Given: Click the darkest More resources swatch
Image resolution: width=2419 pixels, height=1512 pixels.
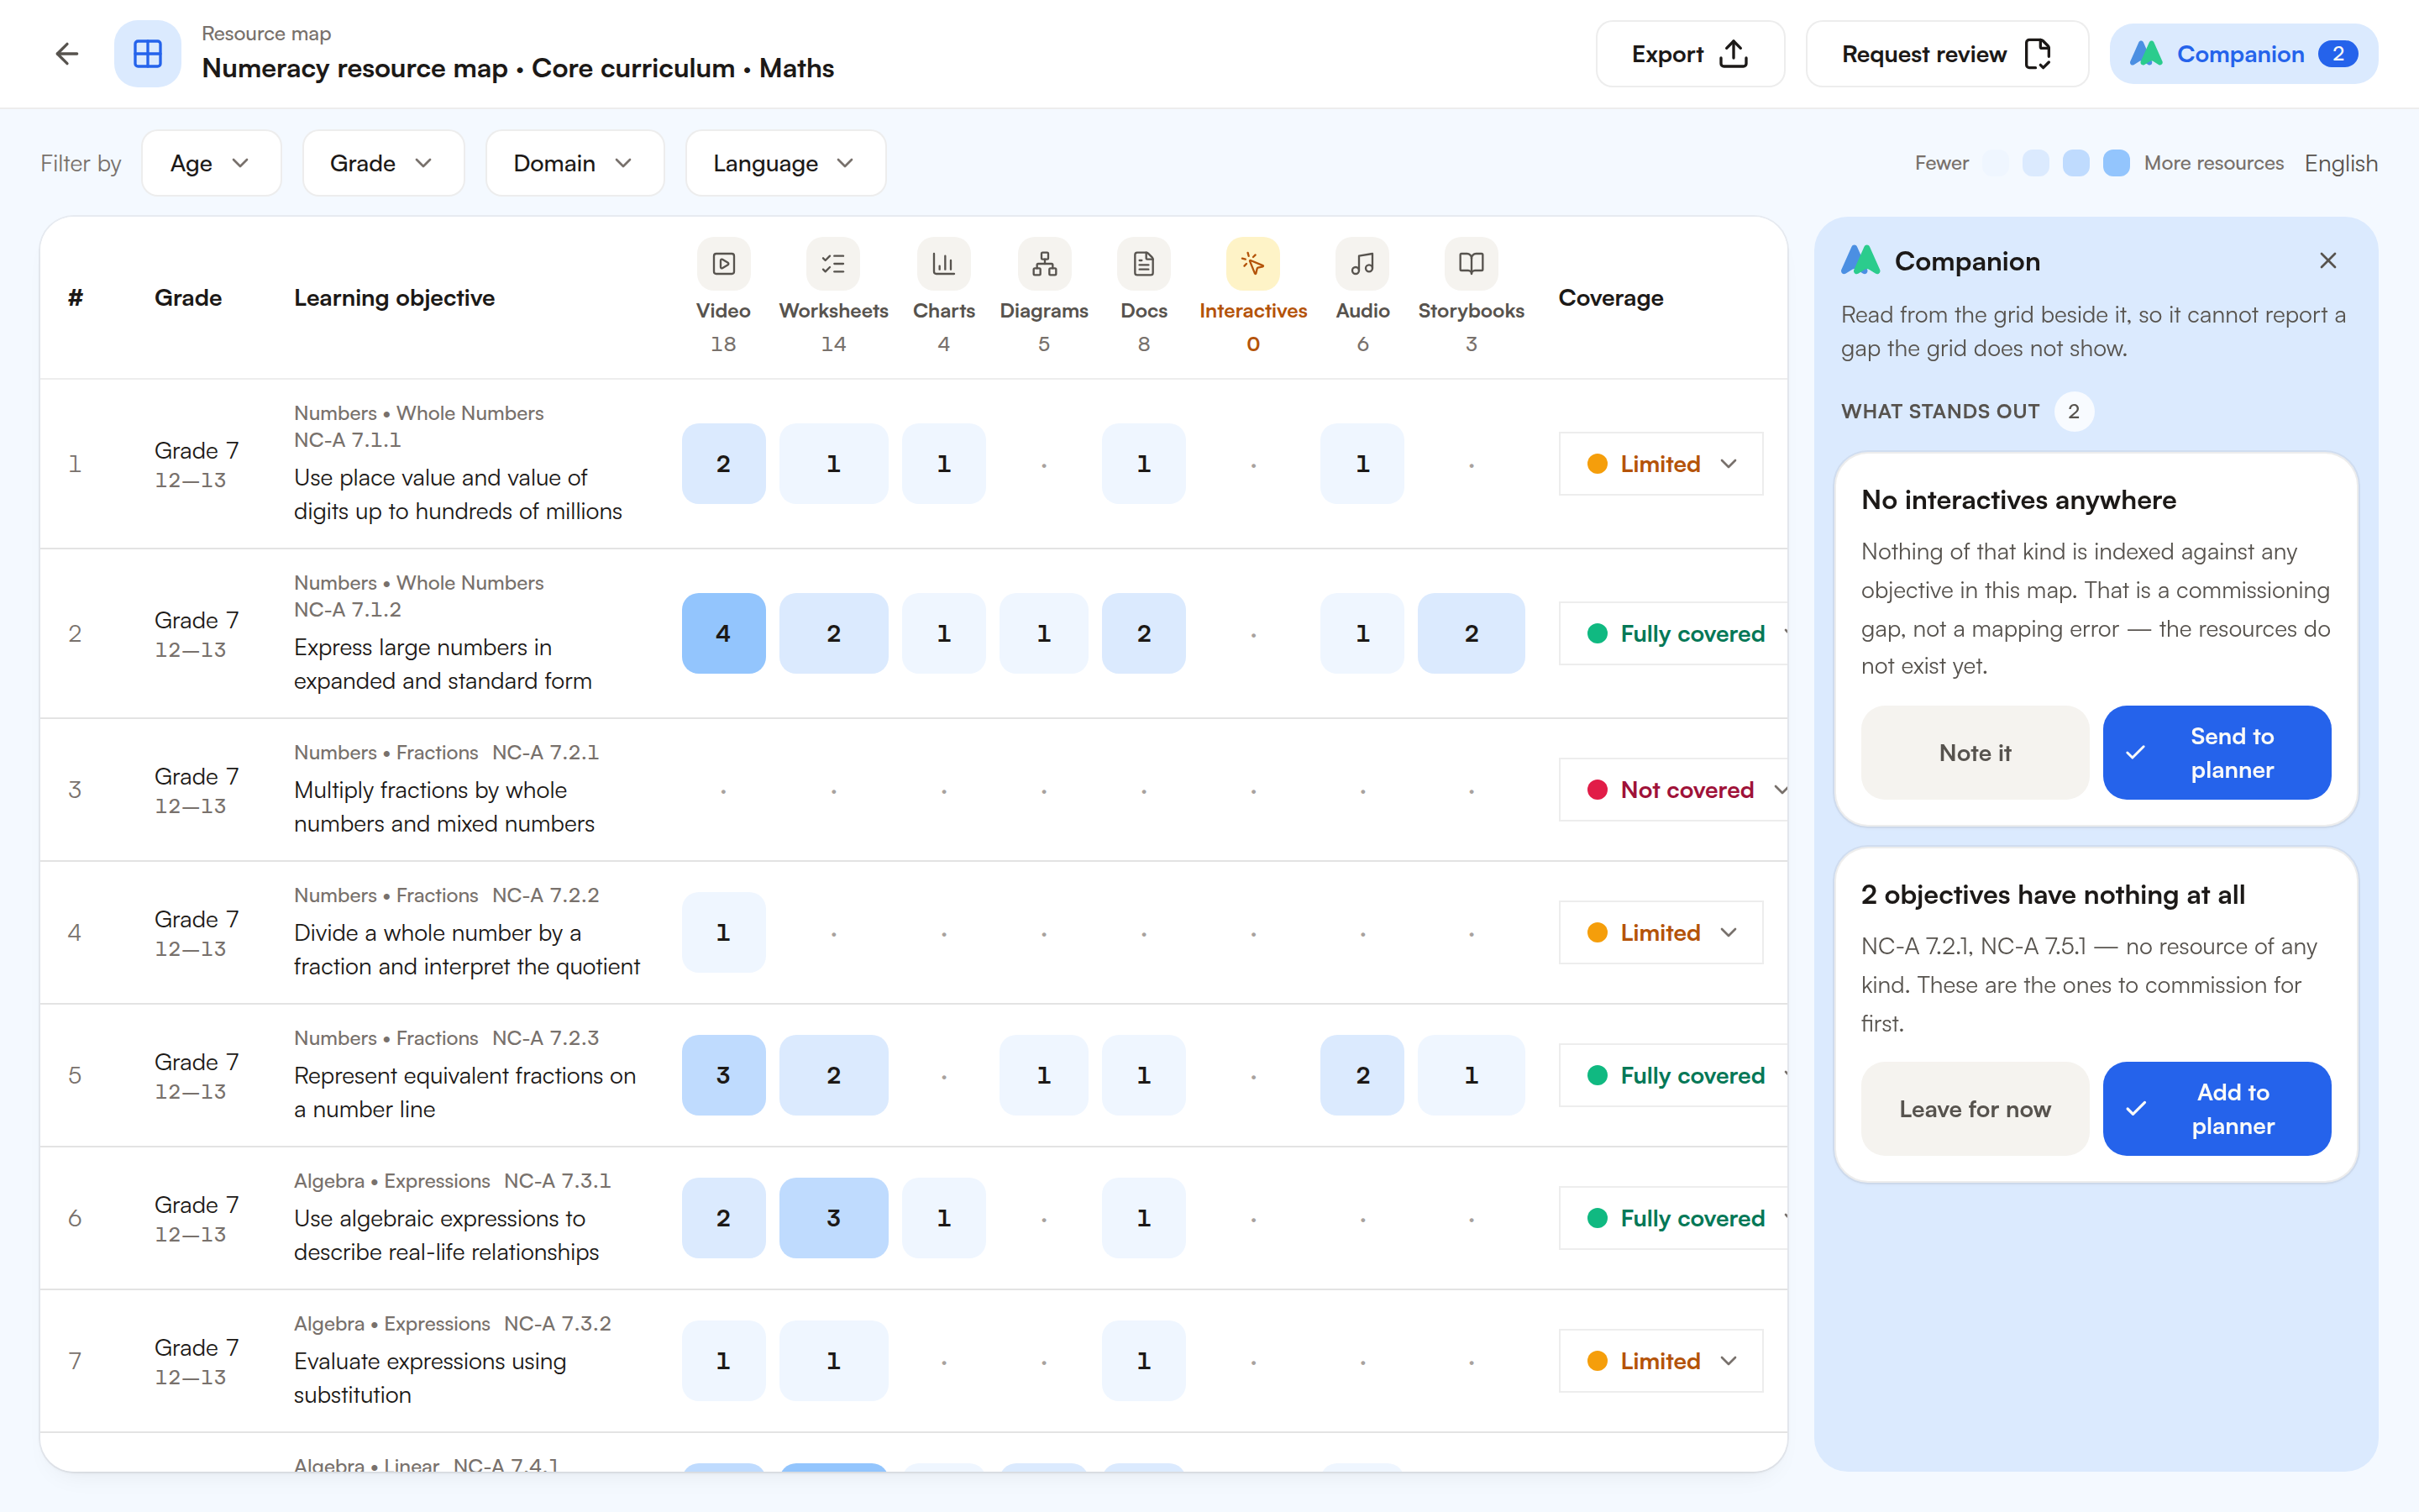Looking at the screenshot, I should pyautogui.click(x=2116, y=163).
